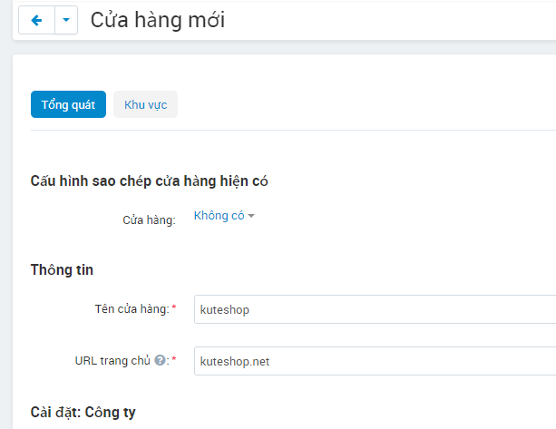Screen dimensions: 556x429
Task: Switch to the Tổng quát tab
Action: click(68, 104)
